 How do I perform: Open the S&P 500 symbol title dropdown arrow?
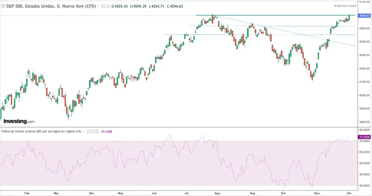98,6
